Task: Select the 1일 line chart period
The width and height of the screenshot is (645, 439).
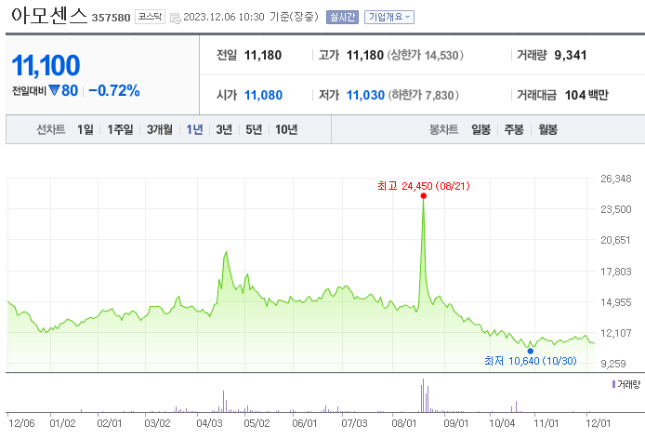Action: click(x=86, y=129)
